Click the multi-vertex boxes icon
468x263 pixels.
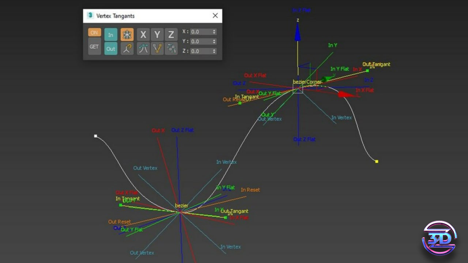(x=171, y=49)
